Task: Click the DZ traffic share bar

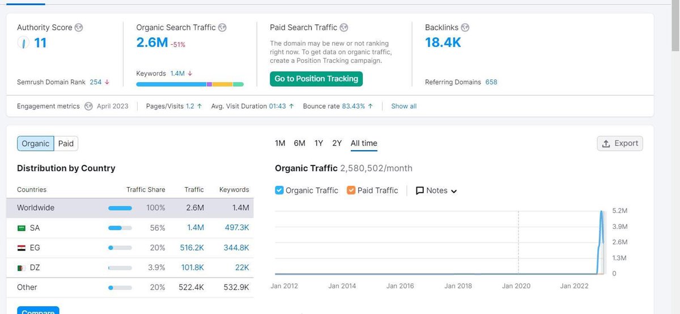Action: tap(120, 268)
